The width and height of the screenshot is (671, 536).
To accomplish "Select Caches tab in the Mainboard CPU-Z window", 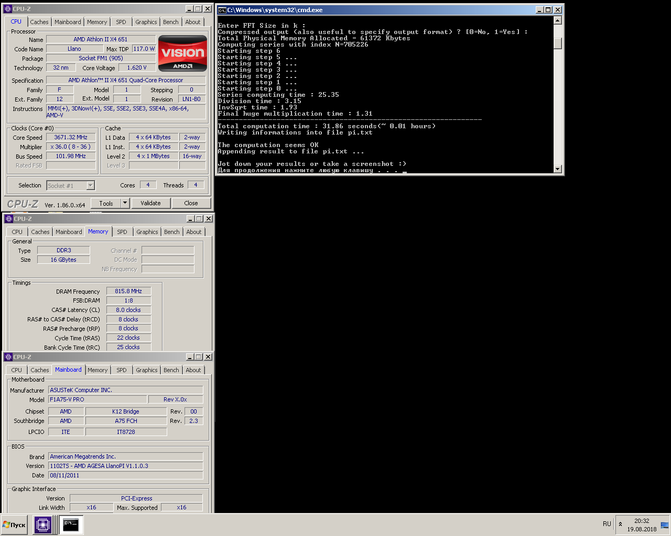I will 40,370.
